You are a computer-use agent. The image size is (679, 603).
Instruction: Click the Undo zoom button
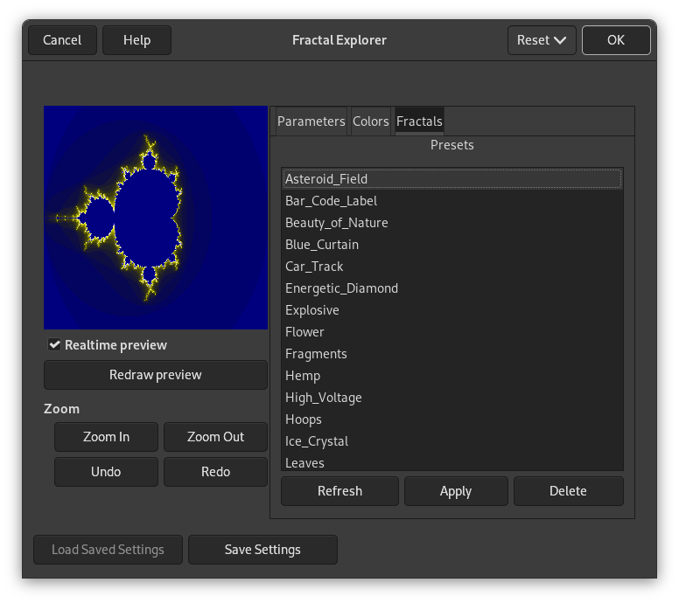106,472
